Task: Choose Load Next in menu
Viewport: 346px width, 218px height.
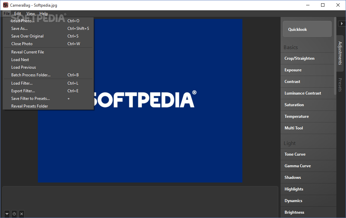Action: point(48,60)
